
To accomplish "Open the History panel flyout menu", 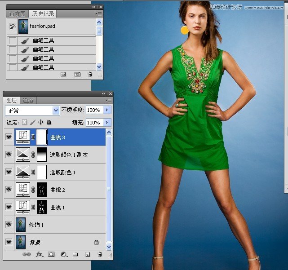I will 99,13.
